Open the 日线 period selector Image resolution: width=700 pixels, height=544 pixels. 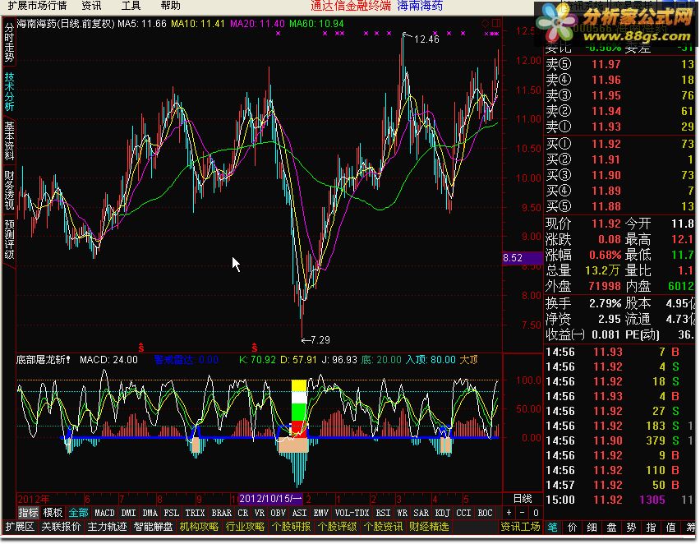523,499
